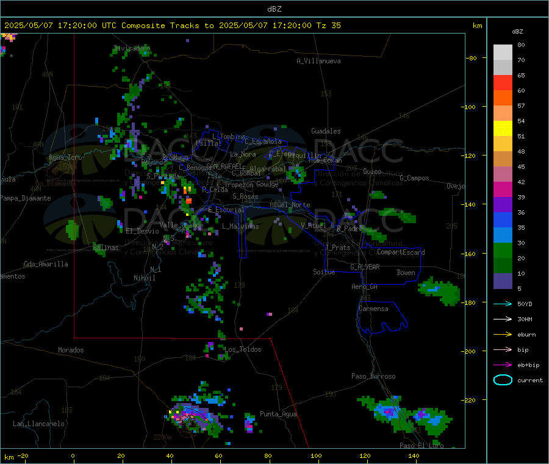Select the dark orange 60–57 dBZ swatch

pyautogui.click(x=503, y=98)
